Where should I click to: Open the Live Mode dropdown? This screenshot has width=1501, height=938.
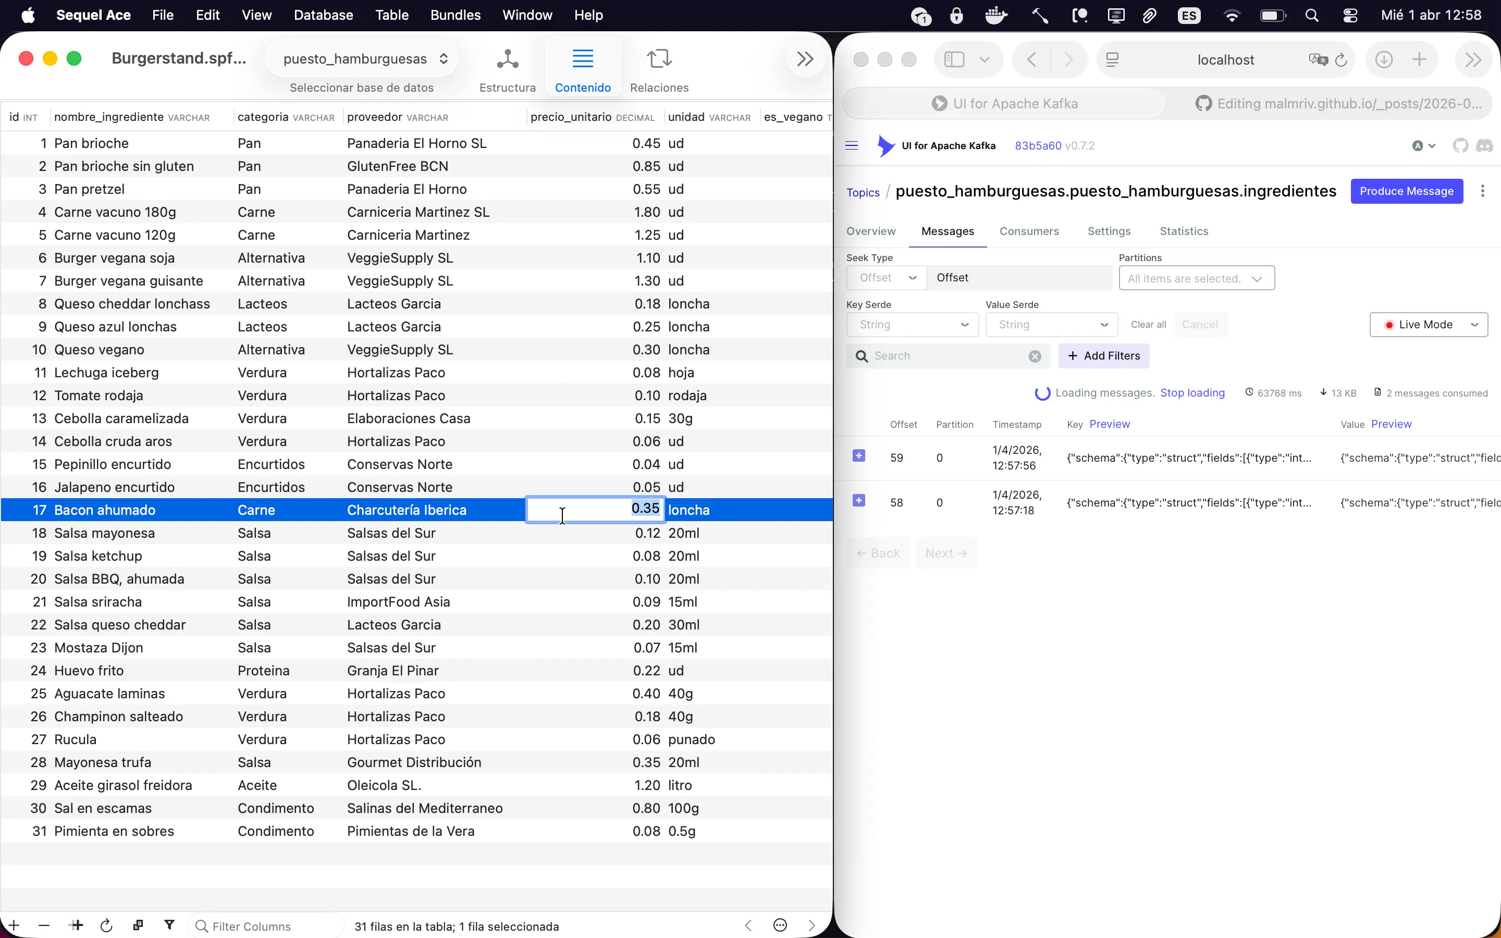click(x=1429, y=325)
